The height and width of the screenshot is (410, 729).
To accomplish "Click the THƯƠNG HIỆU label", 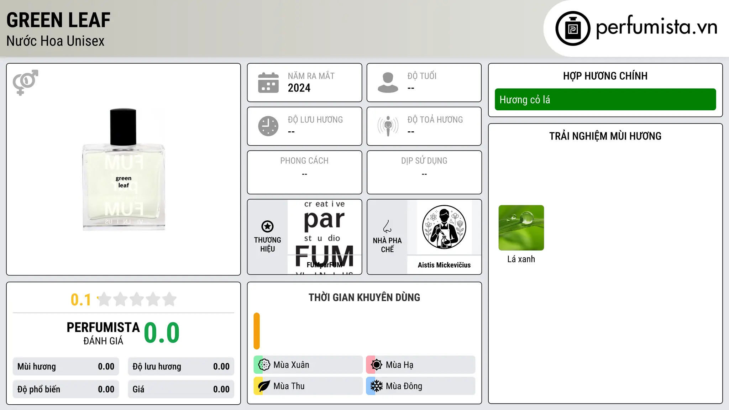I will [x=267, y=245].
